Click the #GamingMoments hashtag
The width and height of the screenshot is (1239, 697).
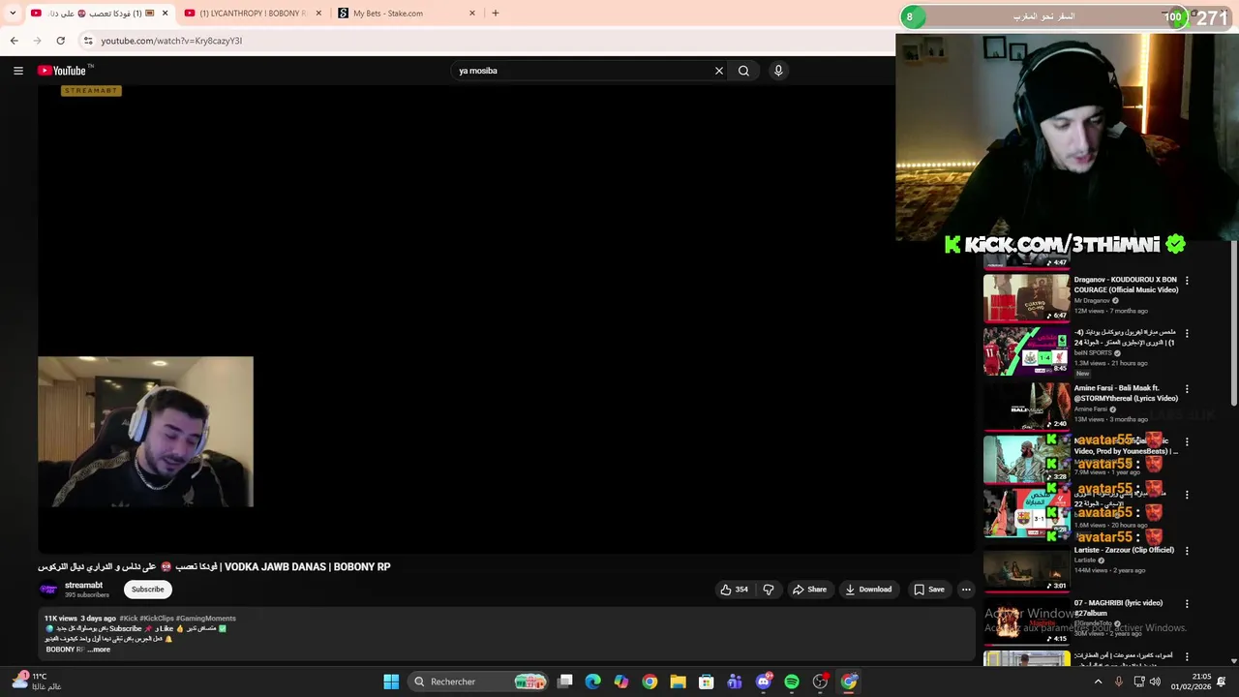tap(206, 619)
